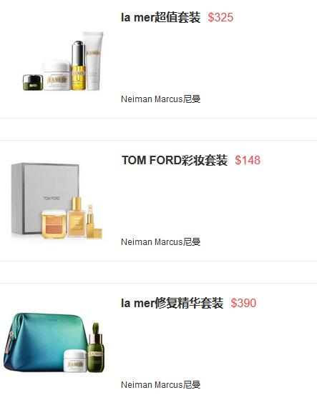Click the small white jar beside the teal bag
This screenshot has width=317, height=400.
74,361
